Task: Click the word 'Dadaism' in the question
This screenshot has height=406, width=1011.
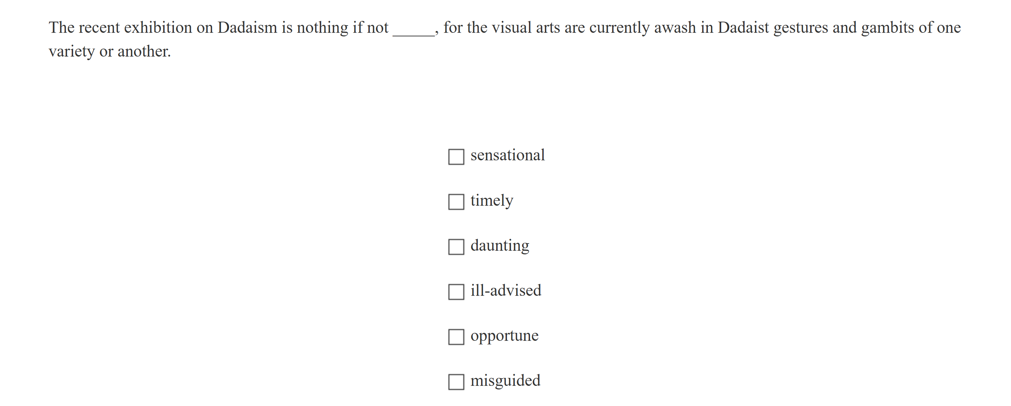Action: (247, 27)
